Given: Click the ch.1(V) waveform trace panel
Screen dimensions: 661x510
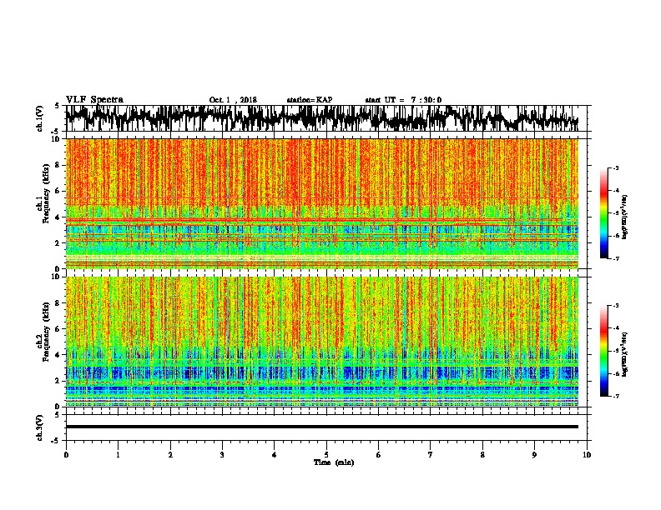Looking at the screenshot, I should coord(325,118).
